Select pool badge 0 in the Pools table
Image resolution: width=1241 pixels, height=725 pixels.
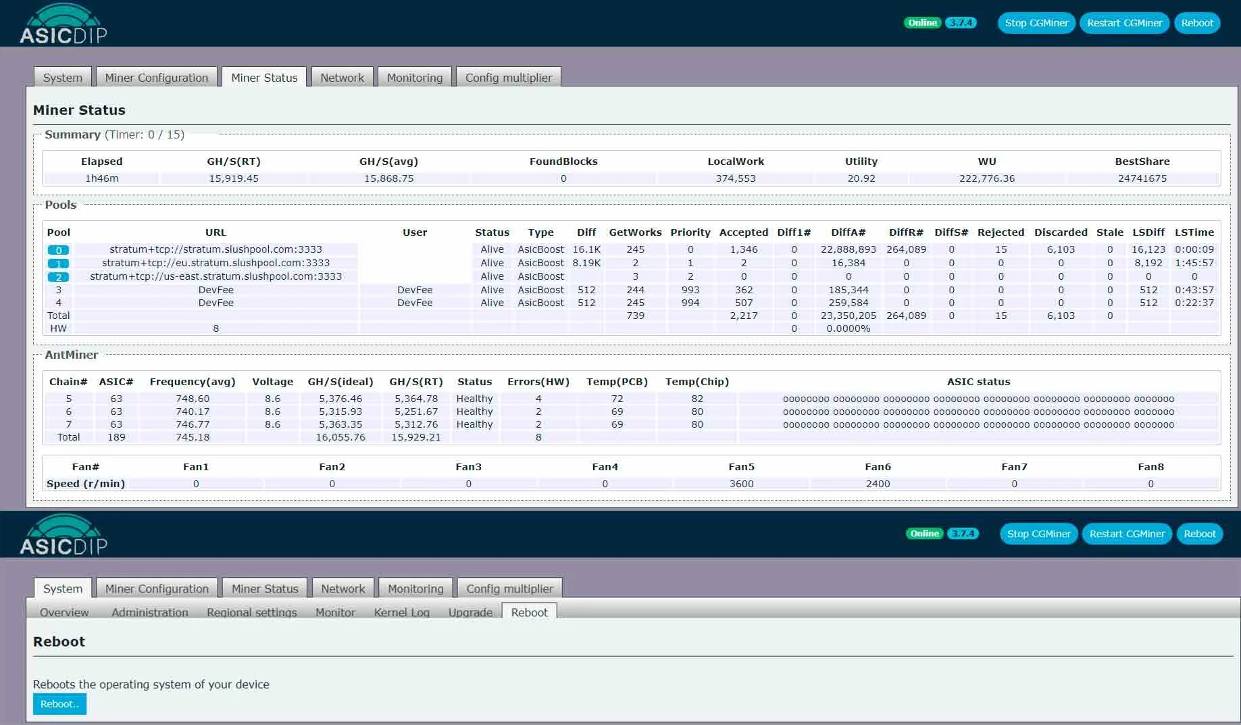click(58, 250)
